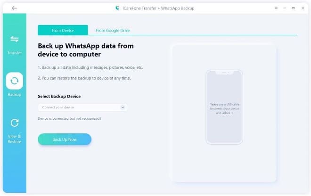This screenshot has height=196, width=311.
Task: Open View & Restore circular arrow icon
Action: (15, 123)
